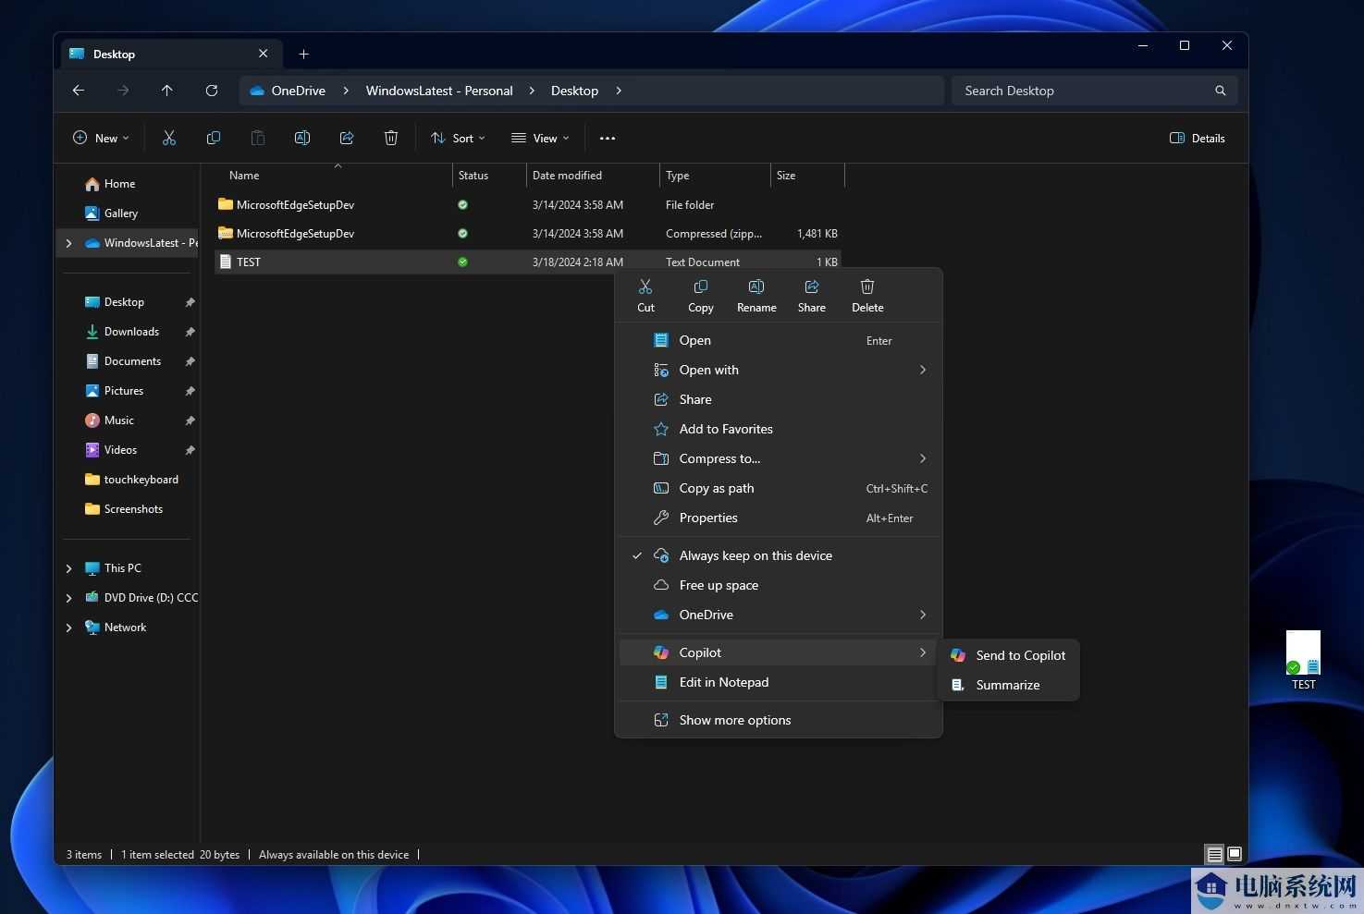Click Delete in the context menu

point(867,297)
